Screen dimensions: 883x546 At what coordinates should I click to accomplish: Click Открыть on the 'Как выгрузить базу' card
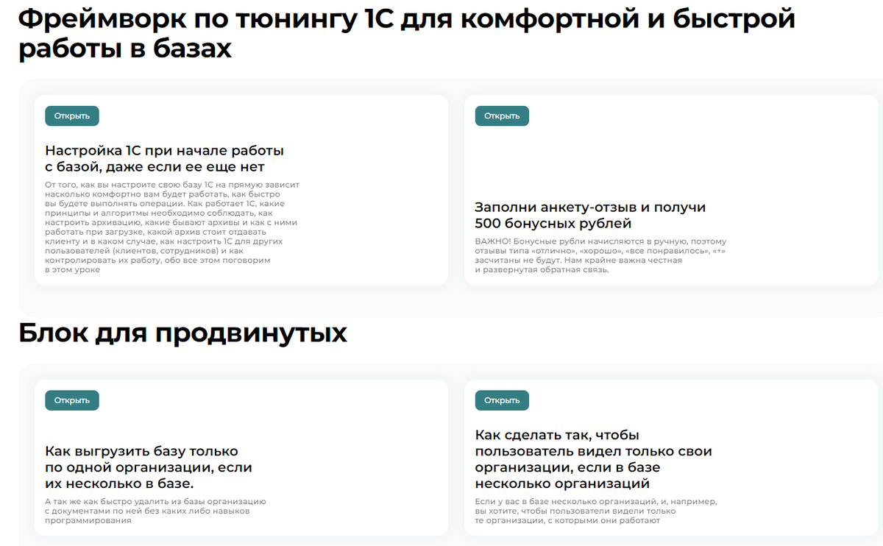tap(71, 400)
